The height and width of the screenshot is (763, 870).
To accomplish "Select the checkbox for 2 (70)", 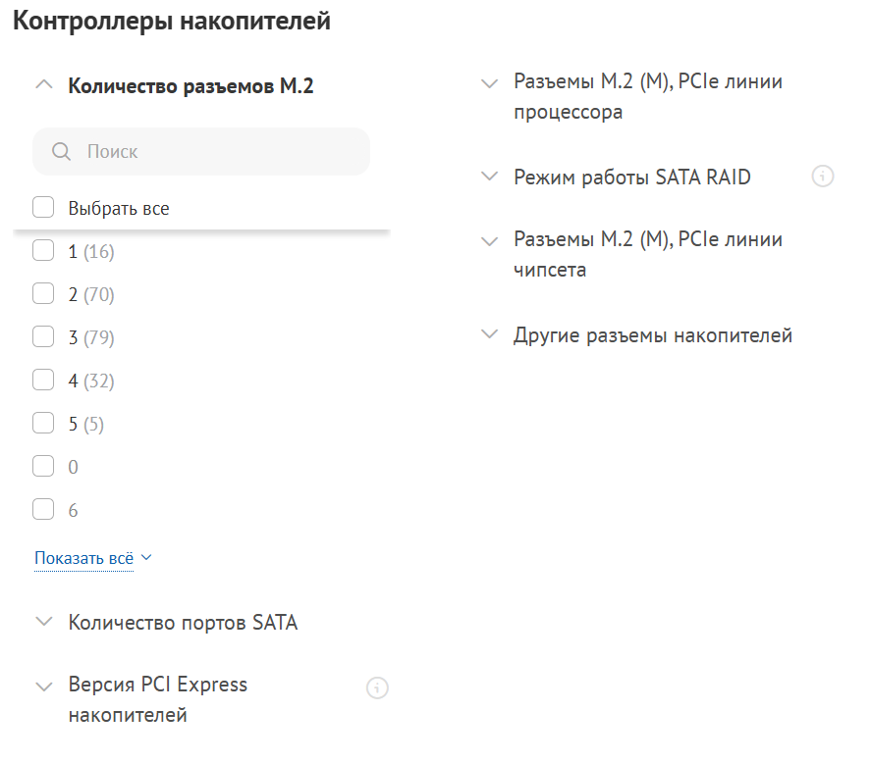I will 43,294.
